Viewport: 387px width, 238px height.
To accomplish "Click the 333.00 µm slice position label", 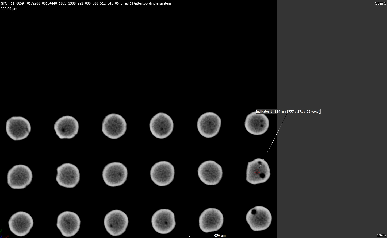I will tap(9, 9).
